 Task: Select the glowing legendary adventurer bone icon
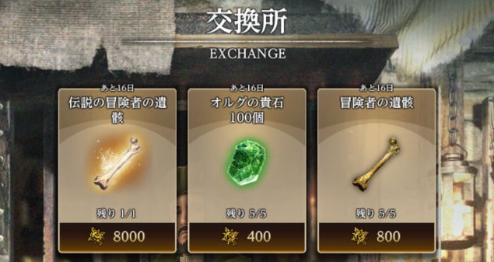point(117,163)
